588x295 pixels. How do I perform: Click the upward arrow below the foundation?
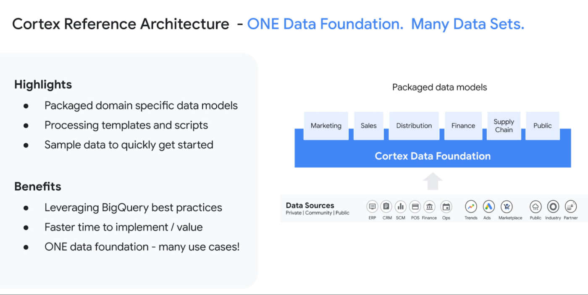click(433, 181)
